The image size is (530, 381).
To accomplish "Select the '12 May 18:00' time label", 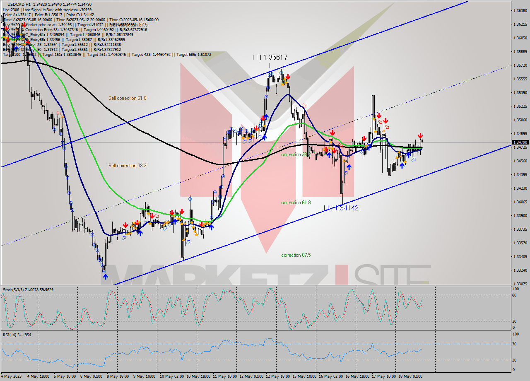I will [278, 376].
